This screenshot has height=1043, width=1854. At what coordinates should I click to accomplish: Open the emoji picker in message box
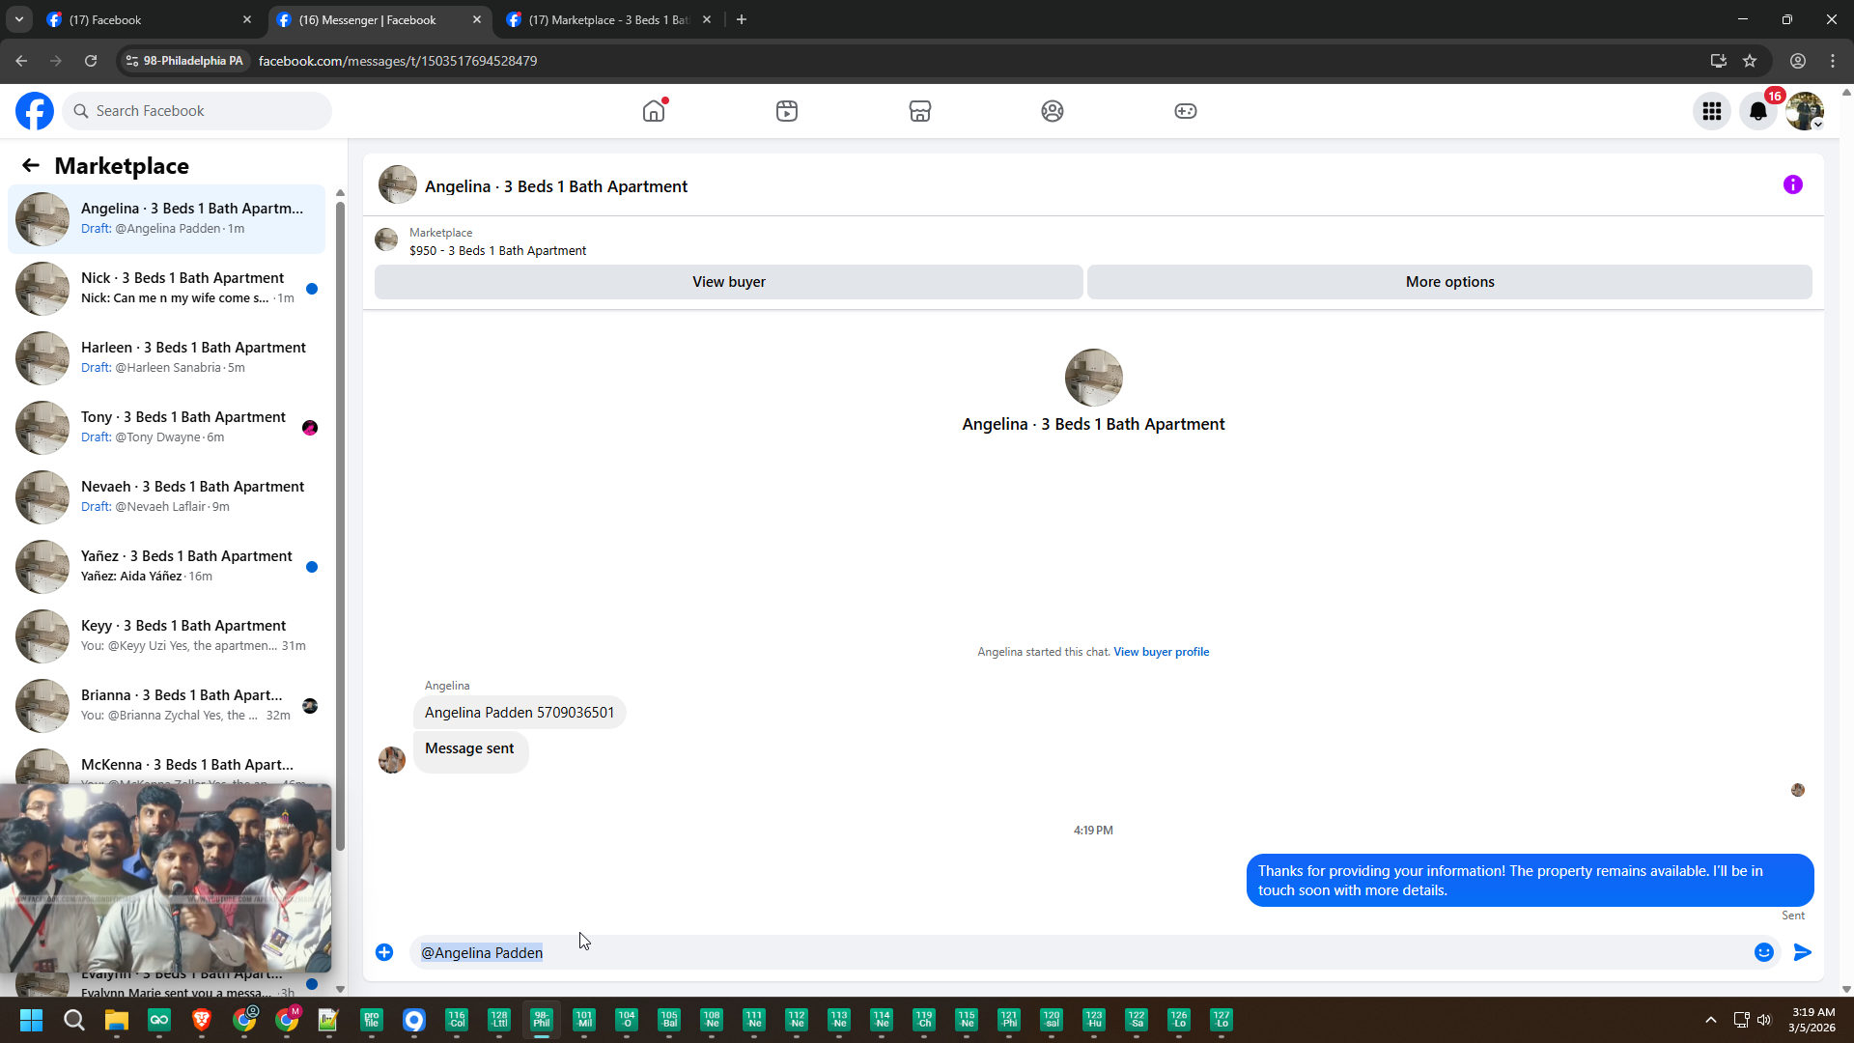1764,952
